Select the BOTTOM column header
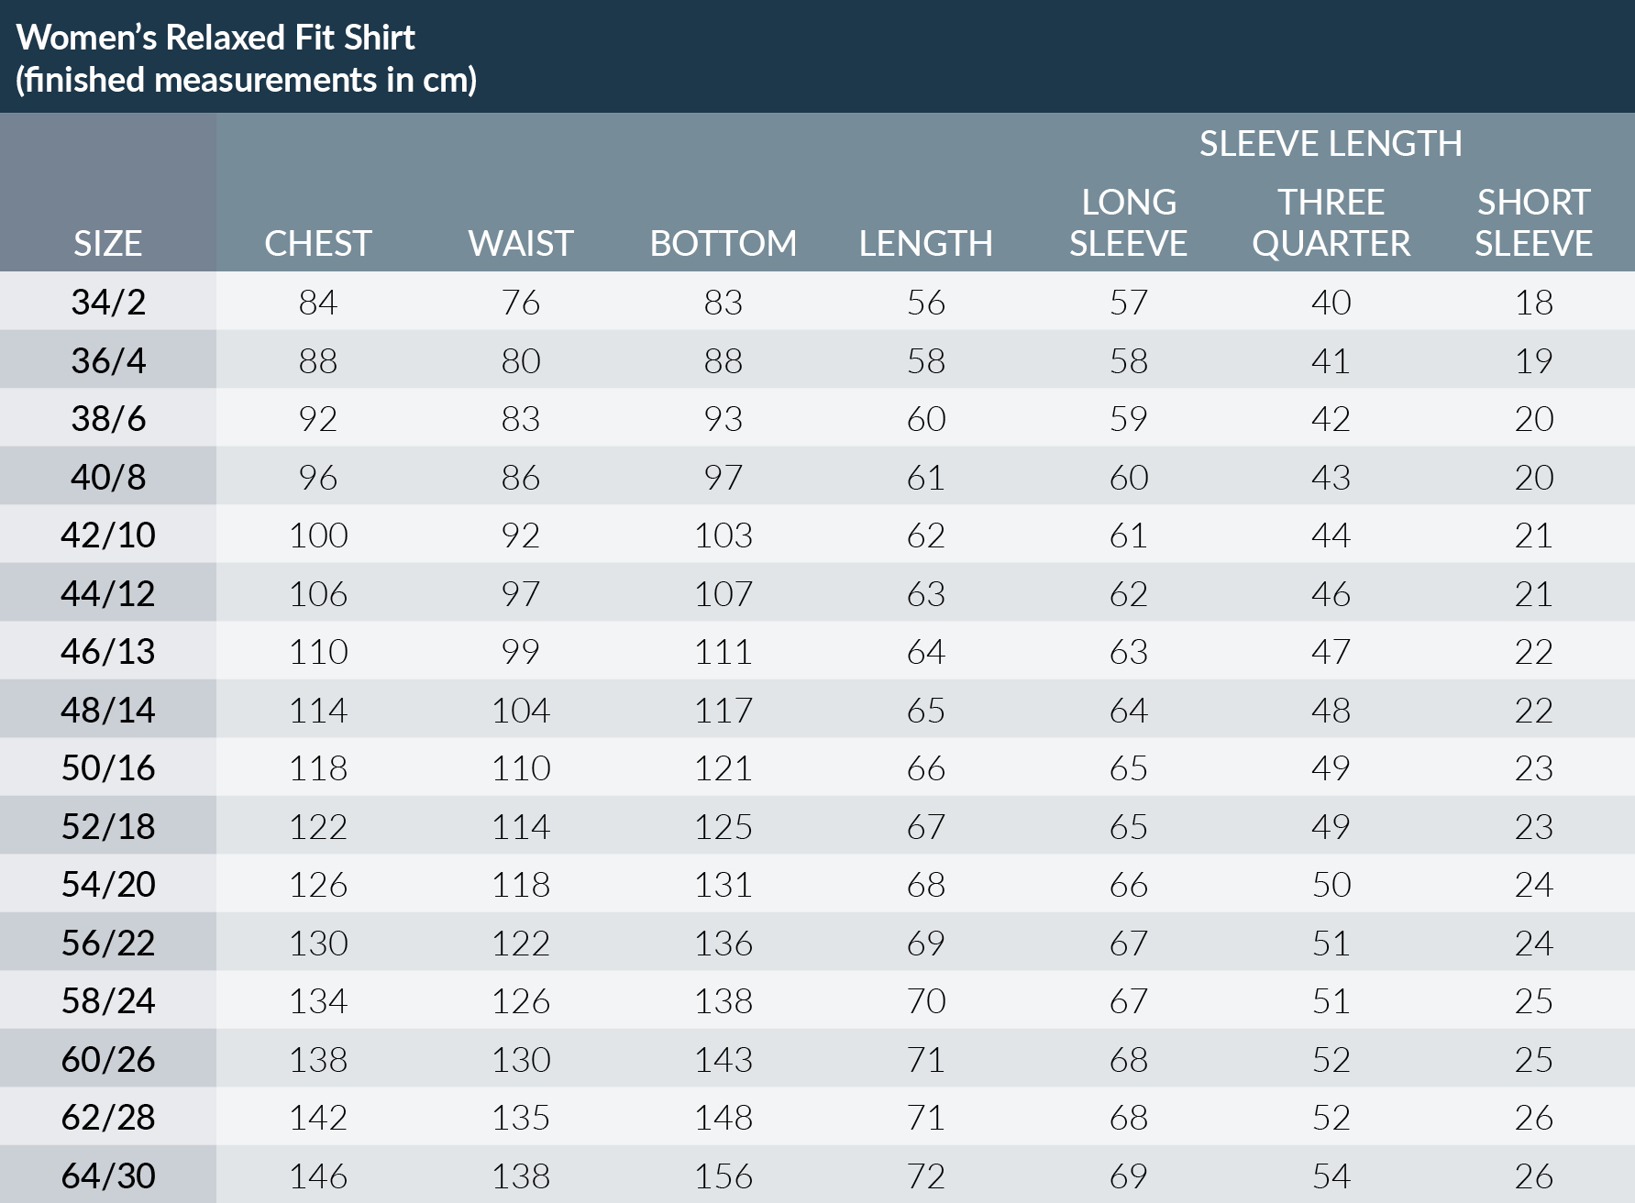Image resolution: width=1635 pixels, height=1203 pixels. [x=723, y=243]
